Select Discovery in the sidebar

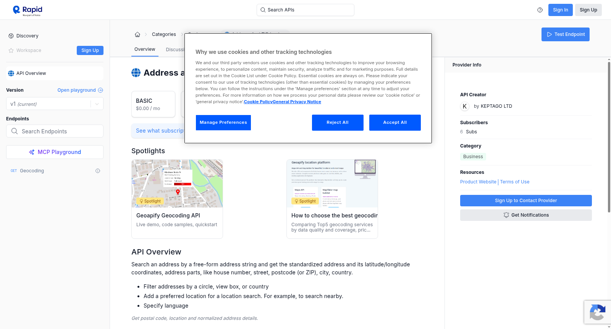click(x=27, y=36)
